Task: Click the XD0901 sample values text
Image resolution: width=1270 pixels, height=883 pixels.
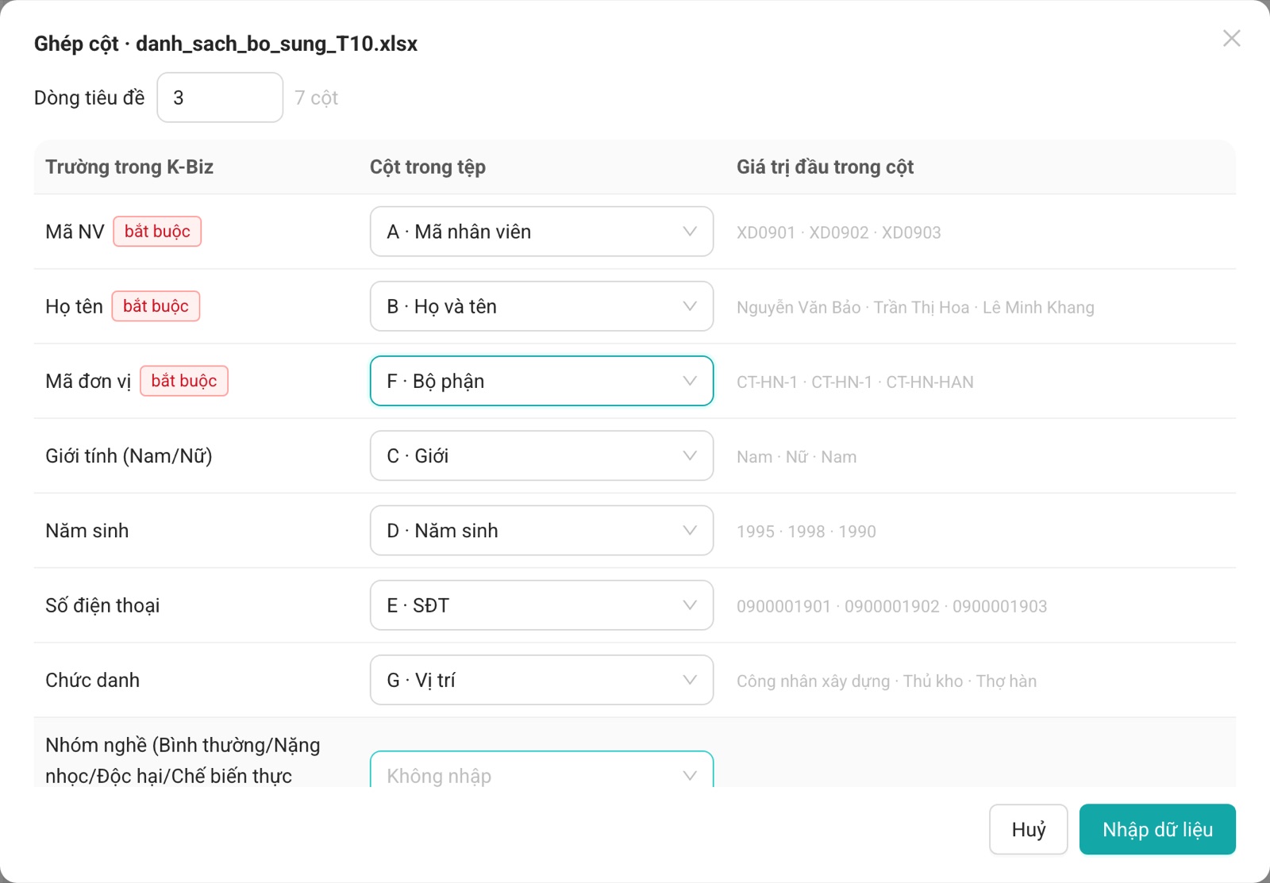Action: (839, 232)
